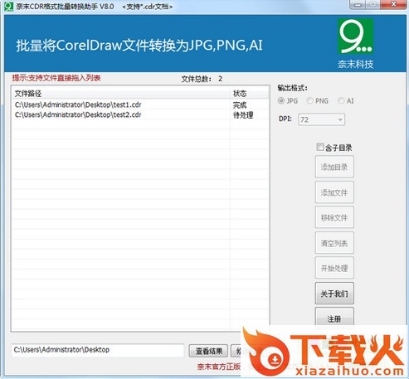The width and height of the screenshot is (409, 379).
Task: Click the 移除文件 button
Action: point(334,217)
